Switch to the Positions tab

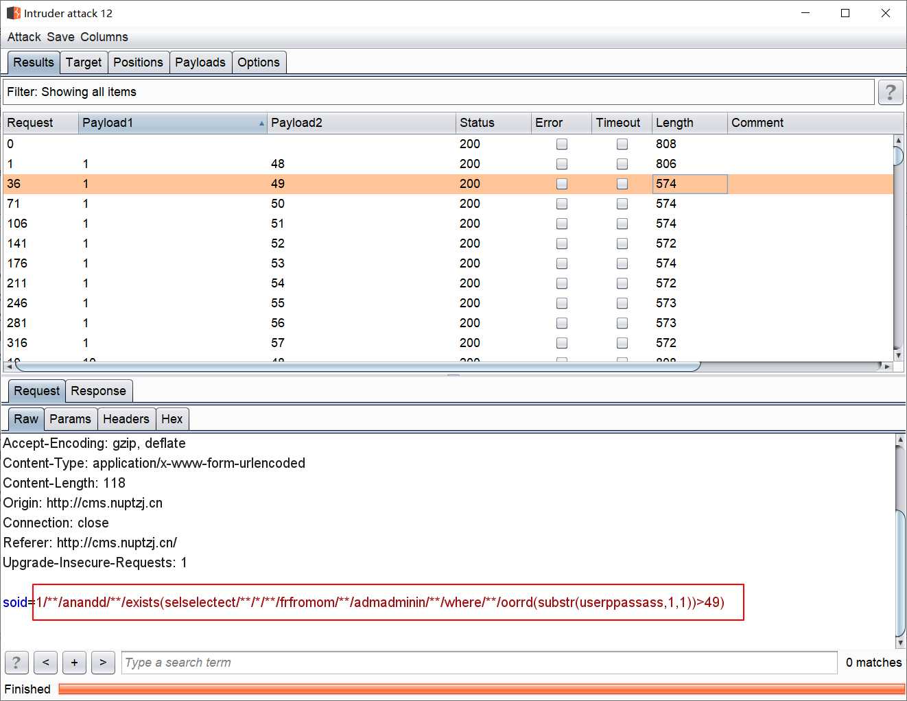click(138, 62)
